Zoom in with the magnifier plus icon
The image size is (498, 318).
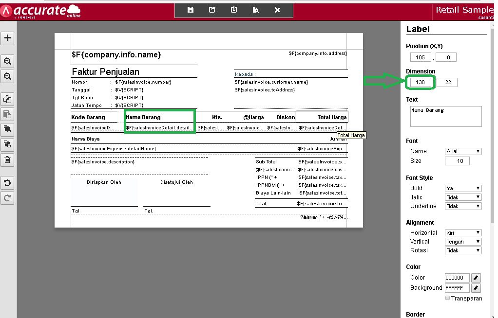click(x=8, y=61)
